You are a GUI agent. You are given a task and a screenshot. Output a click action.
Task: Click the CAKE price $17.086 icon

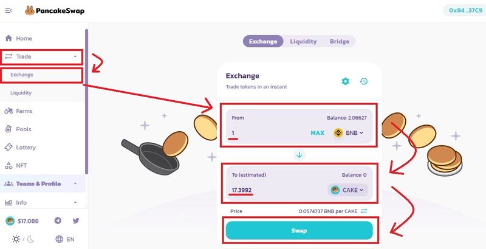(10, 221)
